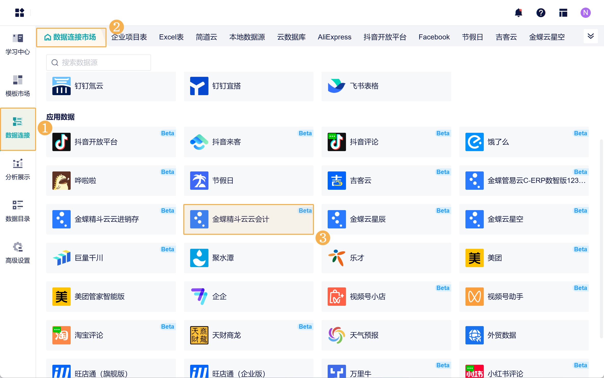
Task: Open the notifications bell icon
Action: [518, 13]
